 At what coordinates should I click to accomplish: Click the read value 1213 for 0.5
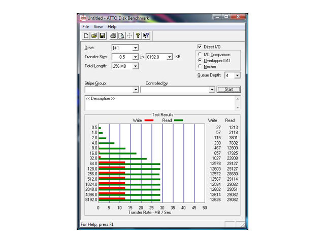click(233, 127)
